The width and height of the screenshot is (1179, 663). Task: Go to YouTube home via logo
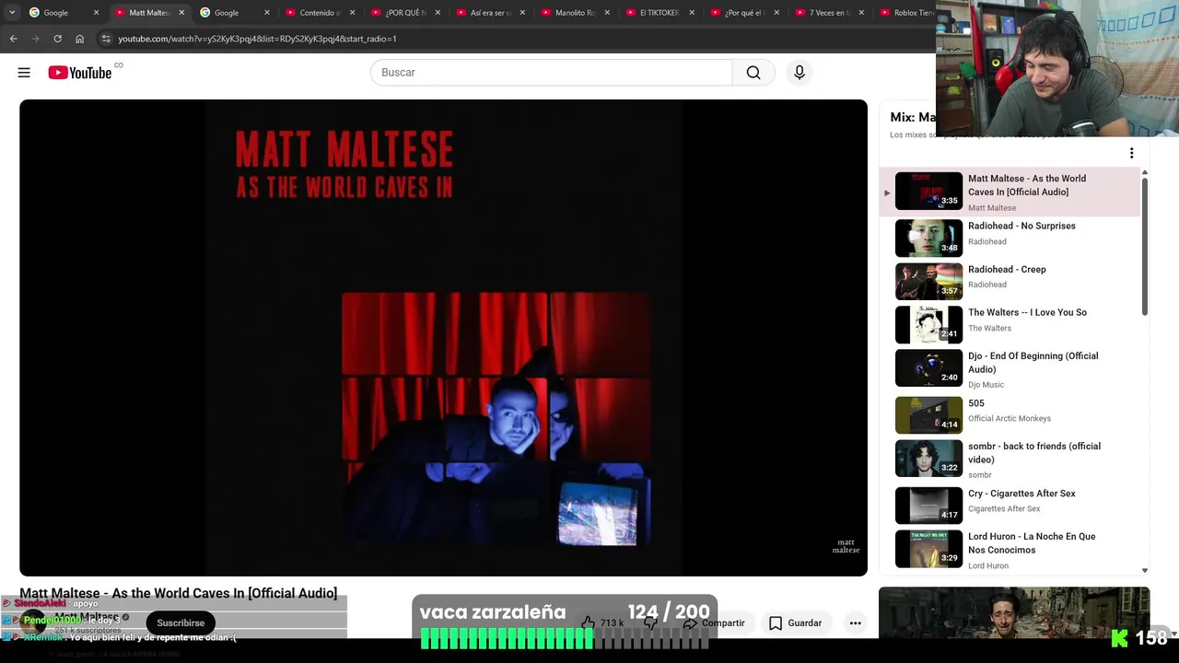[80, 73]
